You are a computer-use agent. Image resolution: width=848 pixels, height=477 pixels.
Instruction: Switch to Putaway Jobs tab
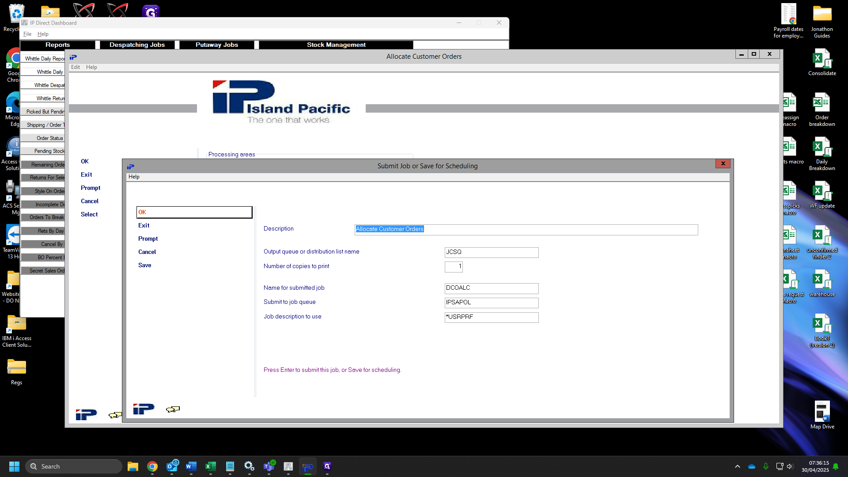click(217, 45)
